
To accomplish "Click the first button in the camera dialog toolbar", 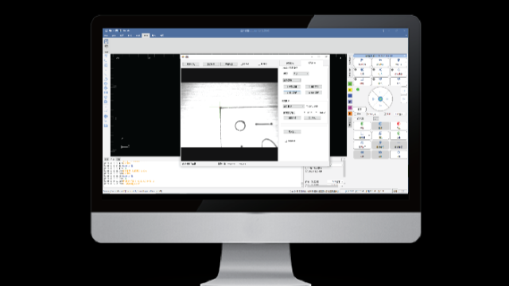I will click(191, 64).
